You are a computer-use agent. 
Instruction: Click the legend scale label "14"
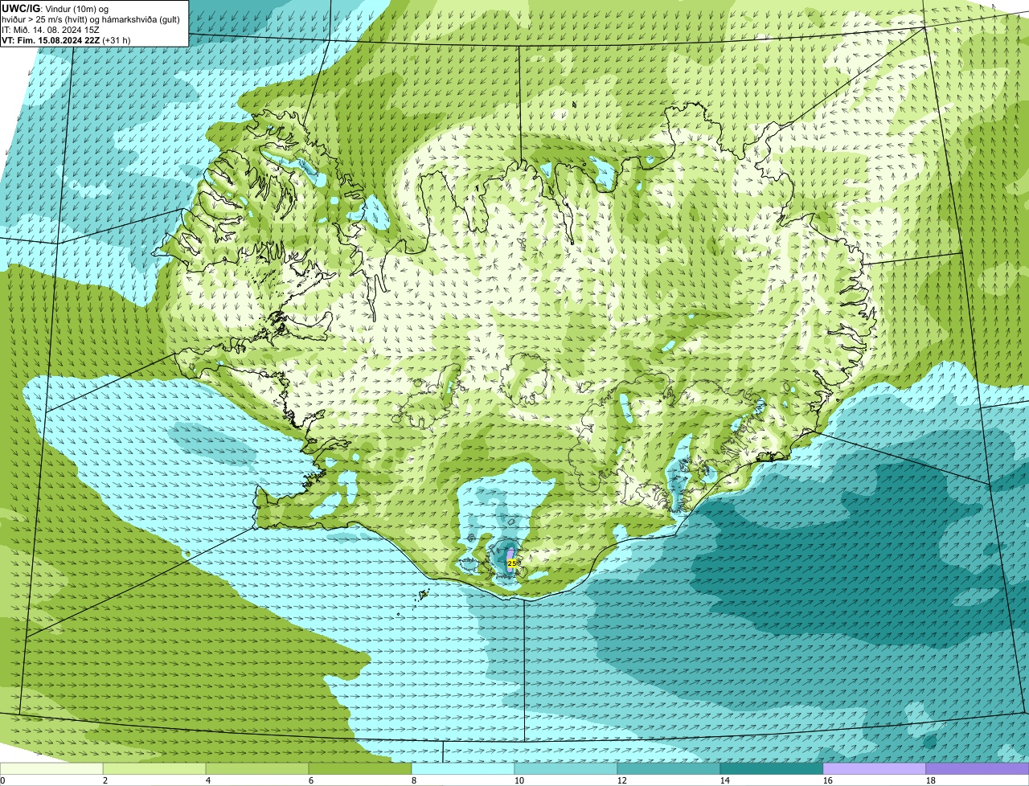(x=725, y=780)
